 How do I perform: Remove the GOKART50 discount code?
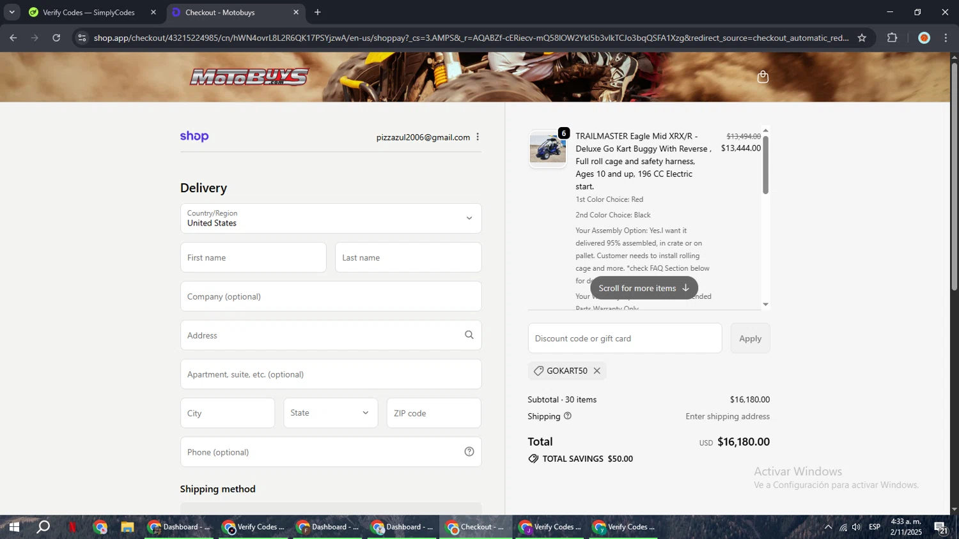pyautogui.click(x=597, y=371)
